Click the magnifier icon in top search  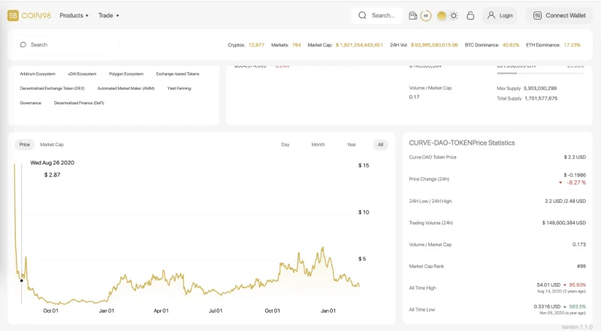click(362, 15)
